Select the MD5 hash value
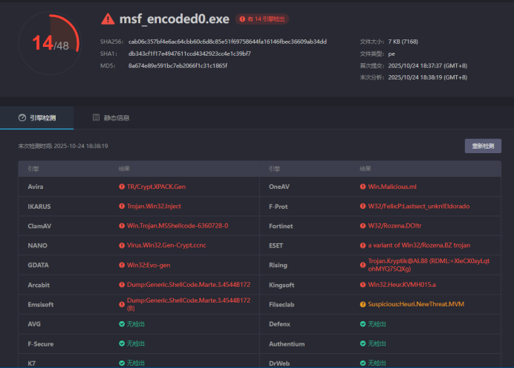Image resolution: width=514 pixels, height=368 pixels. (x=178, y=65)
